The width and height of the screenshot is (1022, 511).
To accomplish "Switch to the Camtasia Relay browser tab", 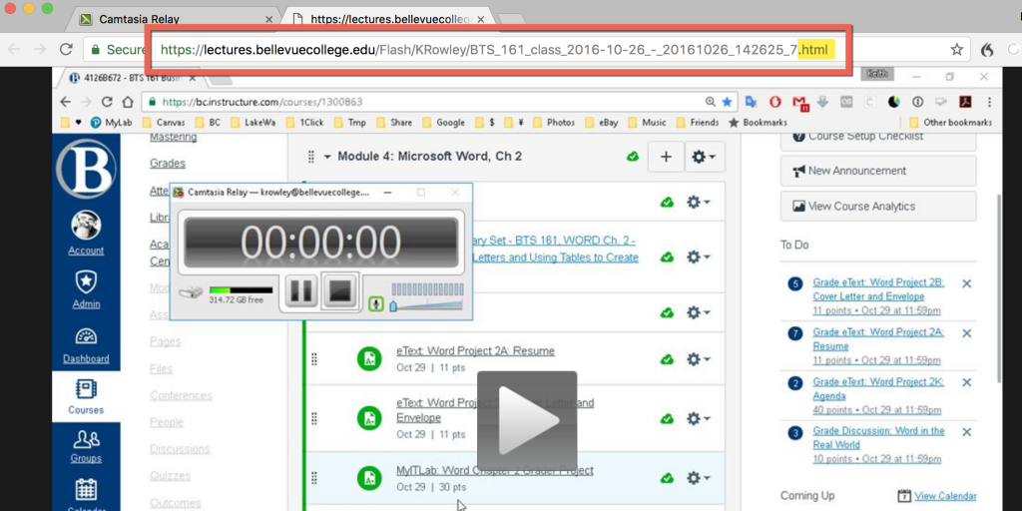I will [176, 20].
